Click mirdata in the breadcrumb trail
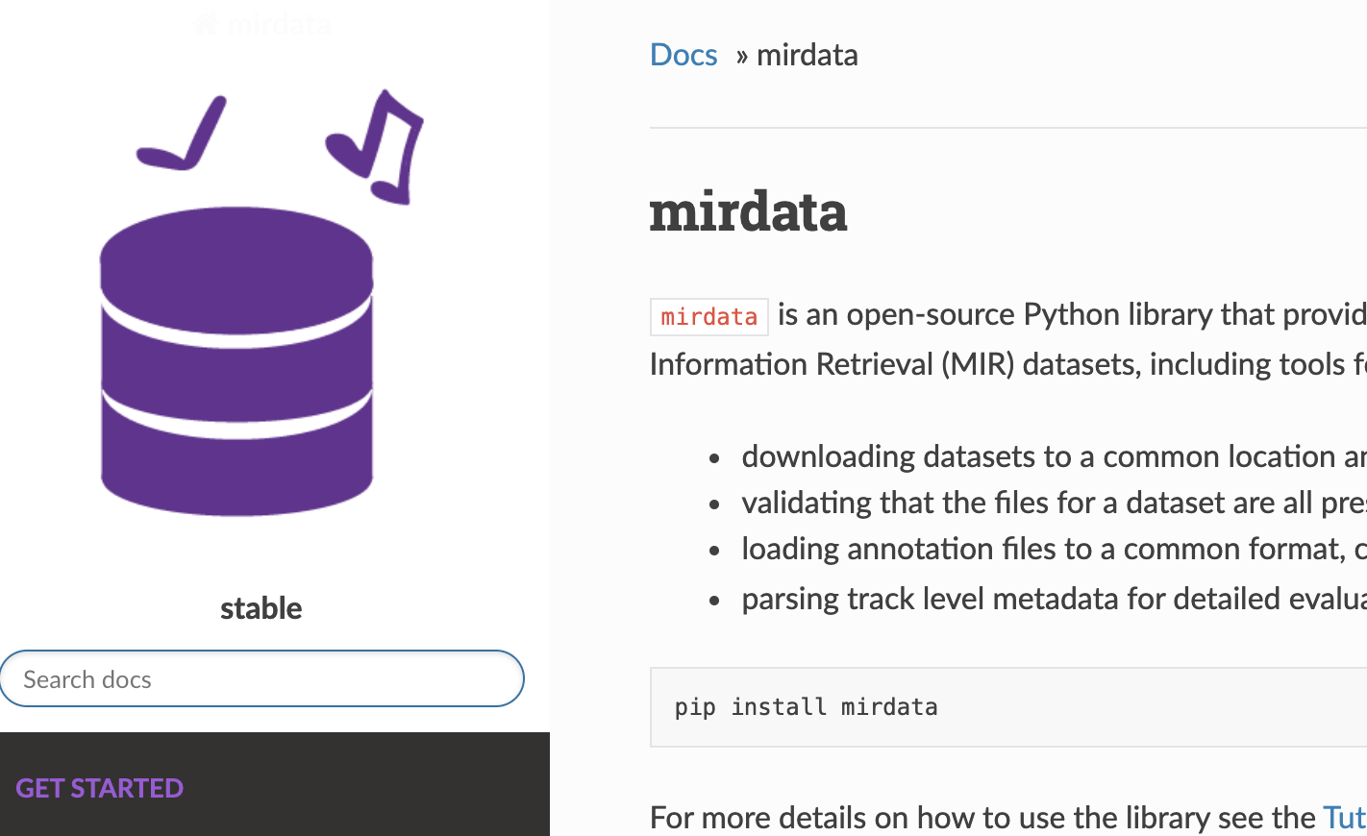The image size is (1367, 836). click(x=808, y=55)
